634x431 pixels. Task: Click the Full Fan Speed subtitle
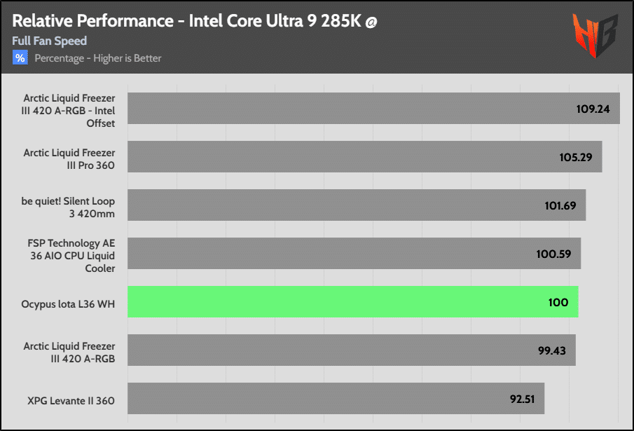click(x=49, y=41)
